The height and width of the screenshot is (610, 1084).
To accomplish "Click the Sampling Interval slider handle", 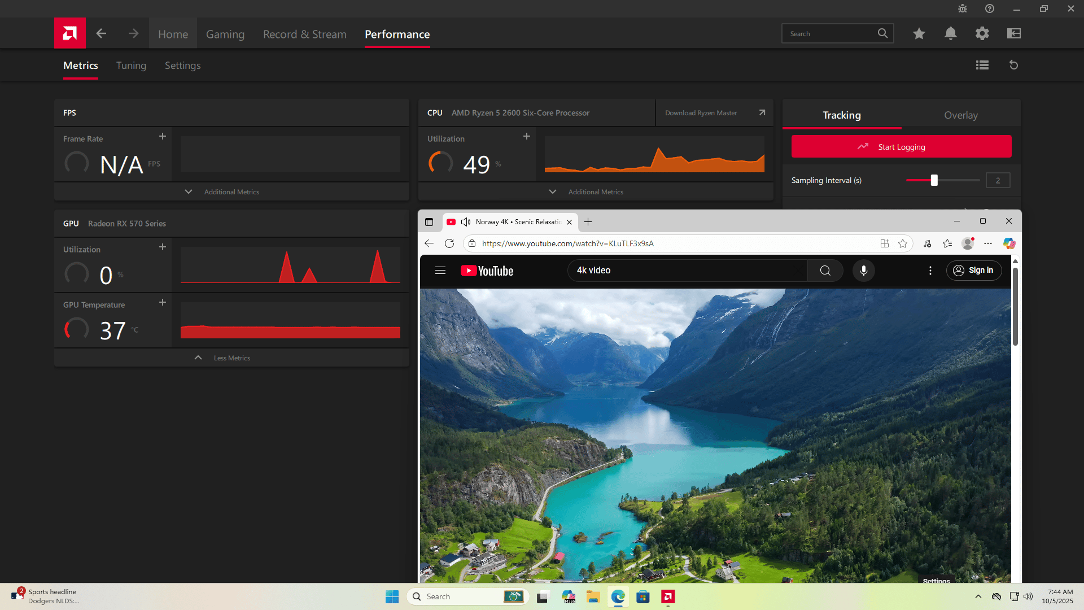I will tap(934, 180).
